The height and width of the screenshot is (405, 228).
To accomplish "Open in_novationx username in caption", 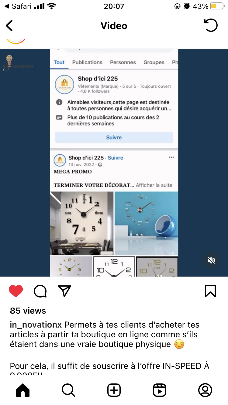I will (x=36, y=325).
